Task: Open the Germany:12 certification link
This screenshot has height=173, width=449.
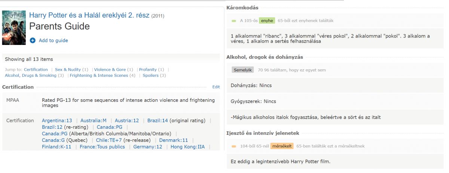Action: pyautogui.click(x=148, y=147)
